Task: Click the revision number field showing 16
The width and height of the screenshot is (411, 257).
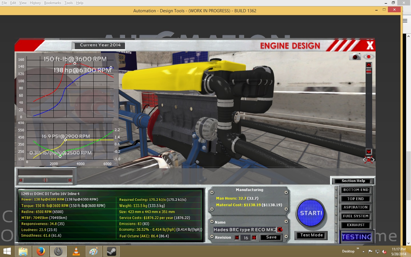Action: click(246, 238)
